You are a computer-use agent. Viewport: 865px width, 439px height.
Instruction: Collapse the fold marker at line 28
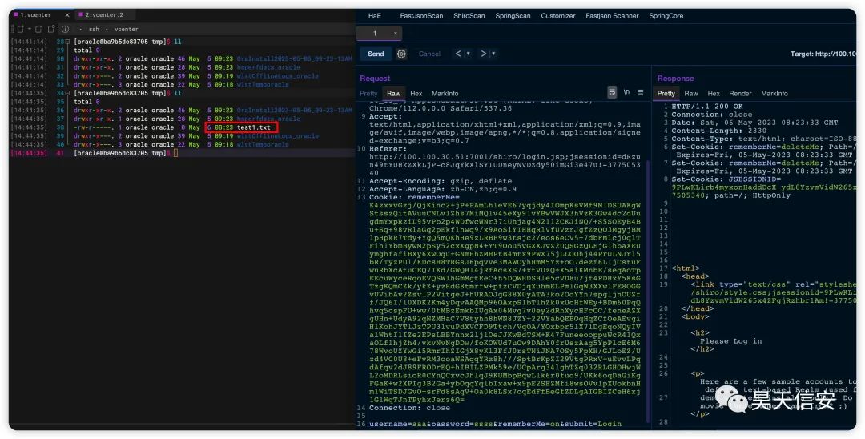coord(68,42)
